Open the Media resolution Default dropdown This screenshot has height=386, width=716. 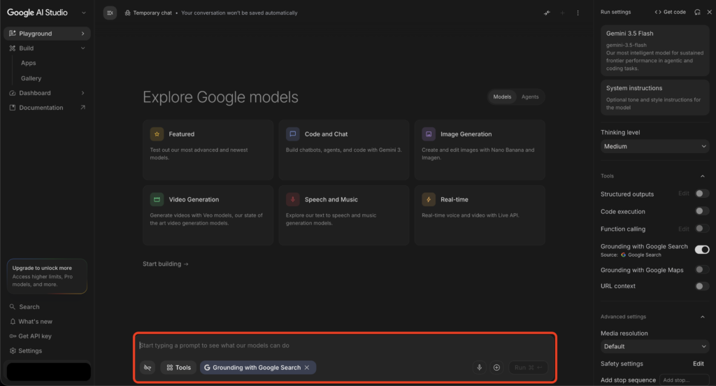click(x=654, y=346)
